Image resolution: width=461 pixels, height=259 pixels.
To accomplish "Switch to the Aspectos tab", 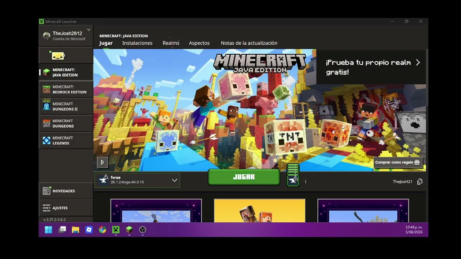I will [x=199, y=43].
